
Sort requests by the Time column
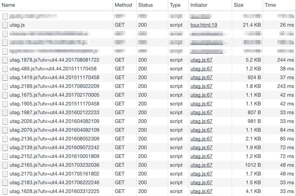coord(270,5)
